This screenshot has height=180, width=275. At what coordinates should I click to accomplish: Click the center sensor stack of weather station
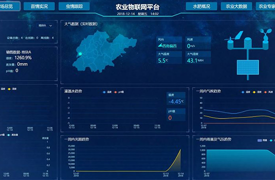click(248, 43)
